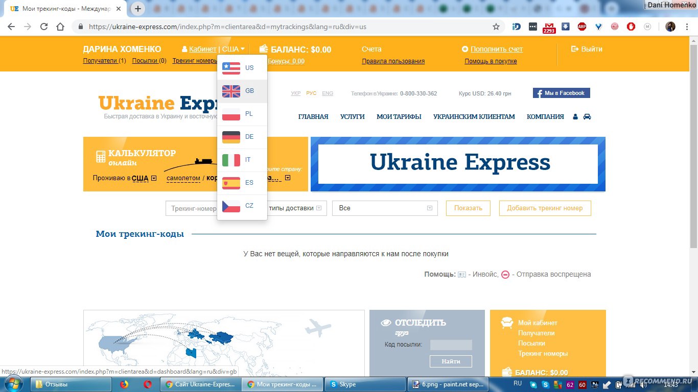
Task: Open the Chrome three-dot menu
Action: point(687,27)
